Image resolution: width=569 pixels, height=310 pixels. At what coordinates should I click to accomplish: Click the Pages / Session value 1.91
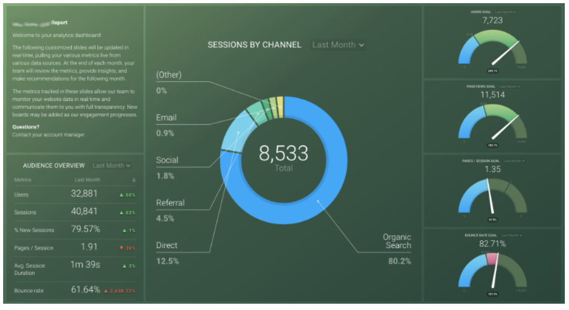(89, 247)
